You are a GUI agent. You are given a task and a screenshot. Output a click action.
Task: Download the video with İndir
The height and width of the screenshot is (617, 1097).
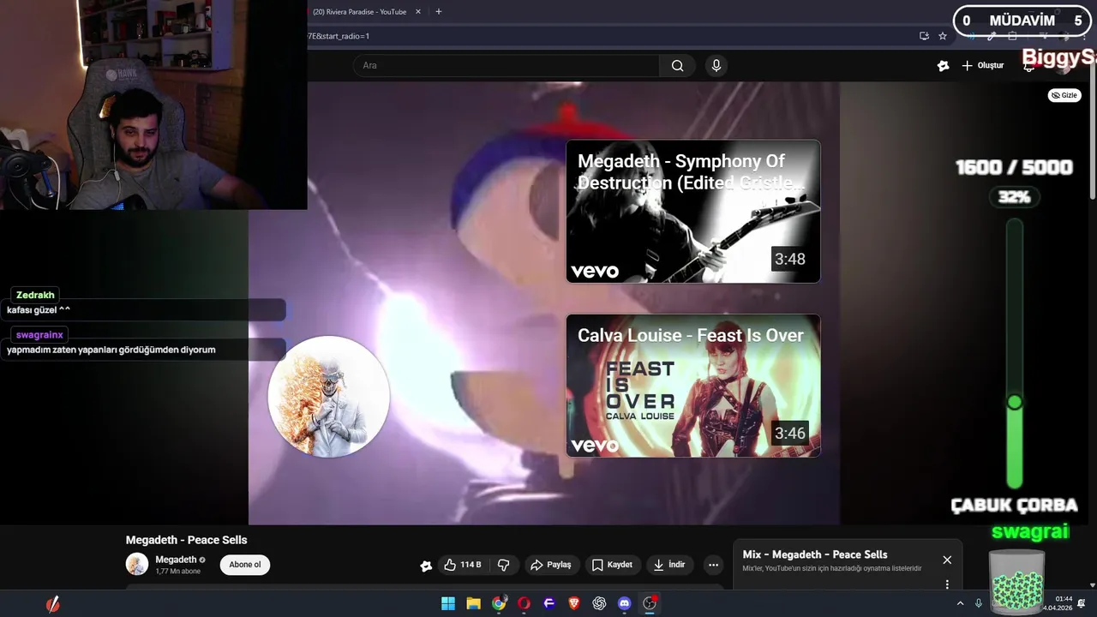(x=669, y=565)
